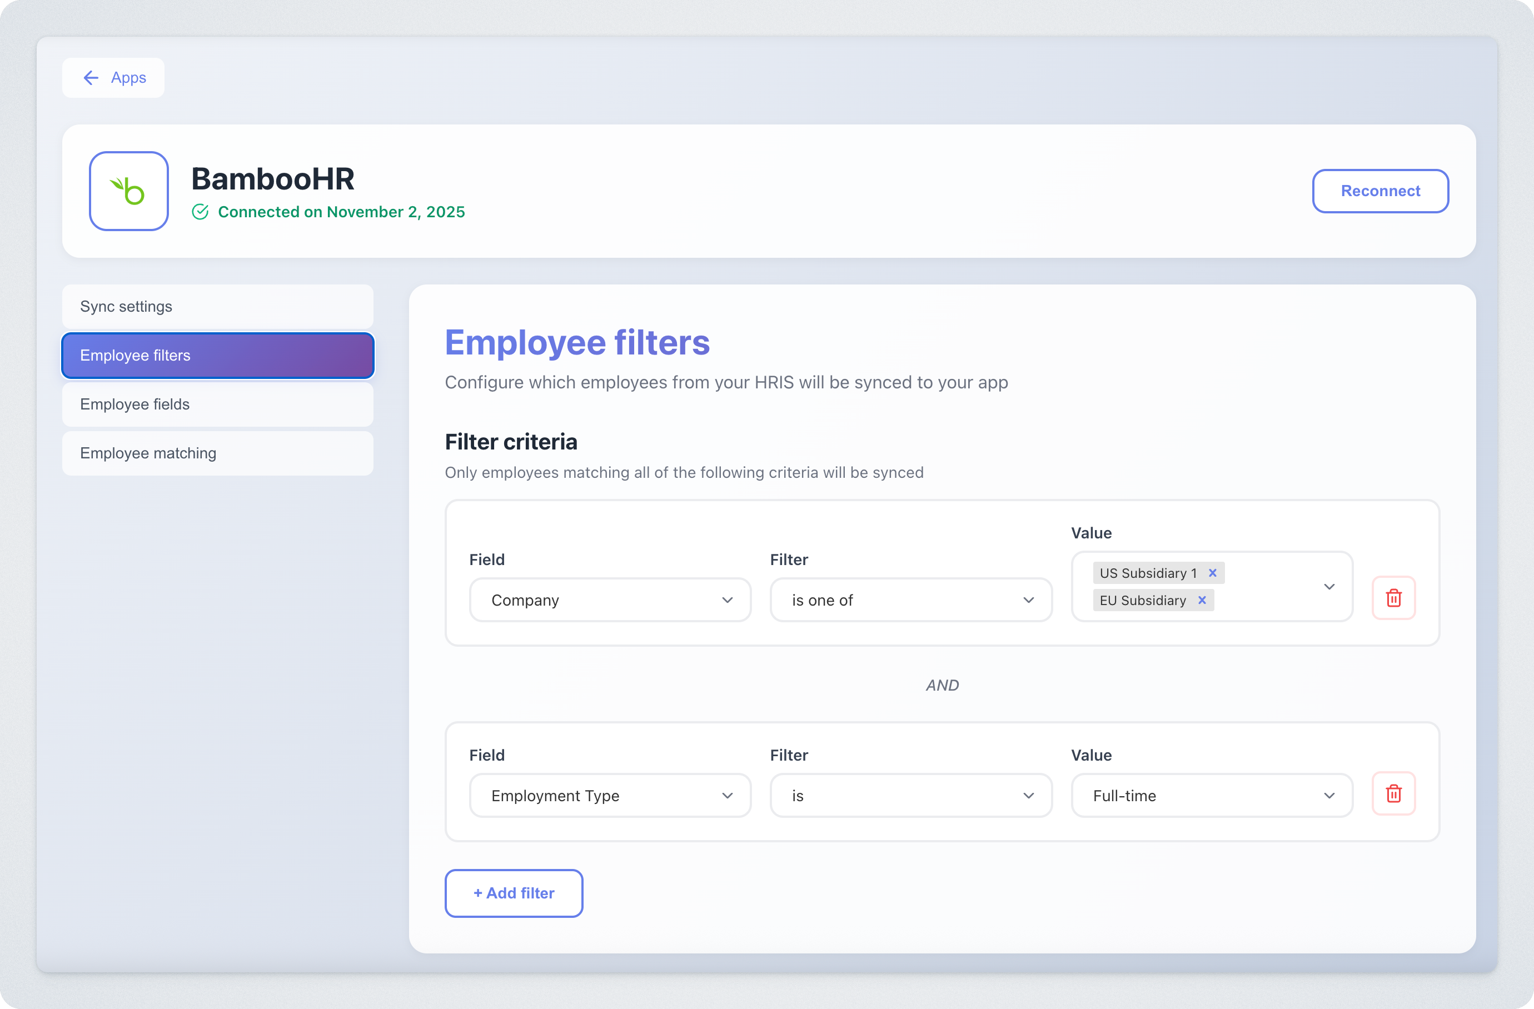Screen dimensions: 1534x1009
Task: Open the Employment Type field dropdown
Action: point(610,796)
